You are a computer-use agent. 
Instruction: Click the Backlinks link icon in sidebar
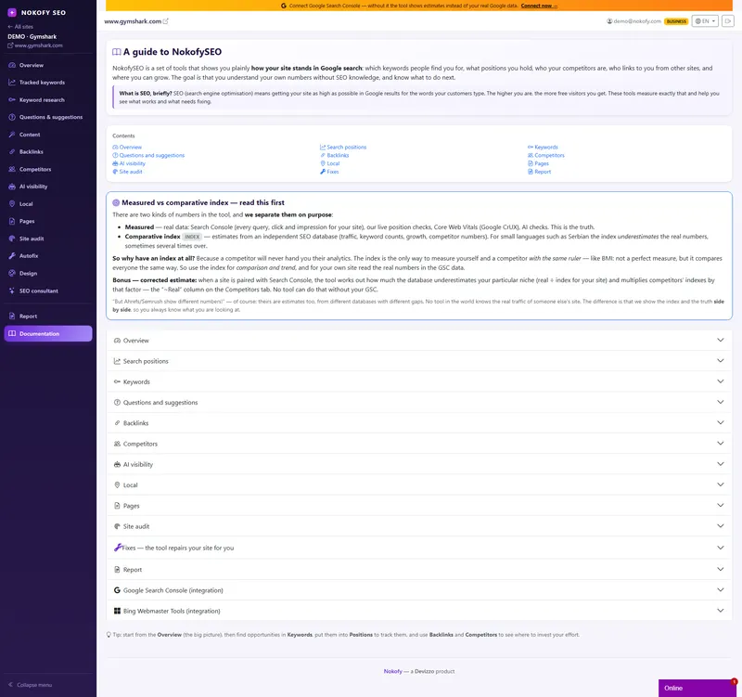[x=12, y=152]
